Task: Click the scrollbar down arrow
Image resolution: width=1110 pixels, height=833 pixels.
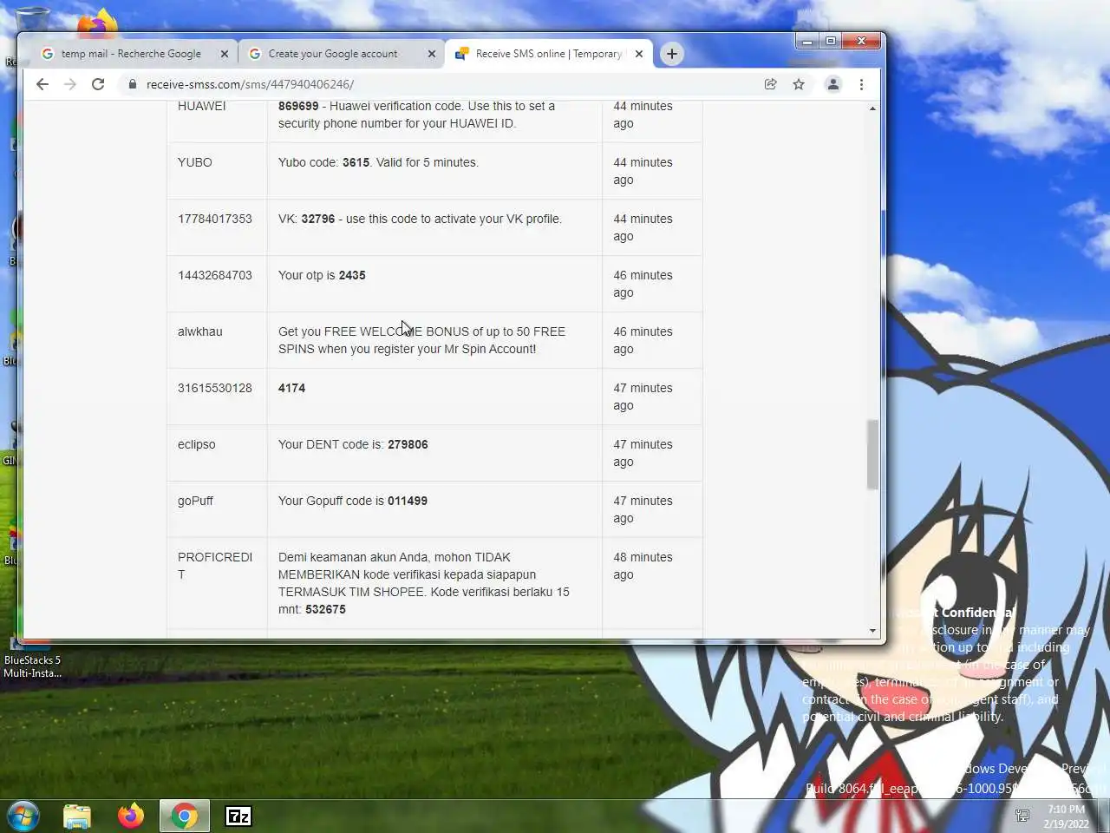Action: [x=872, y=631]
